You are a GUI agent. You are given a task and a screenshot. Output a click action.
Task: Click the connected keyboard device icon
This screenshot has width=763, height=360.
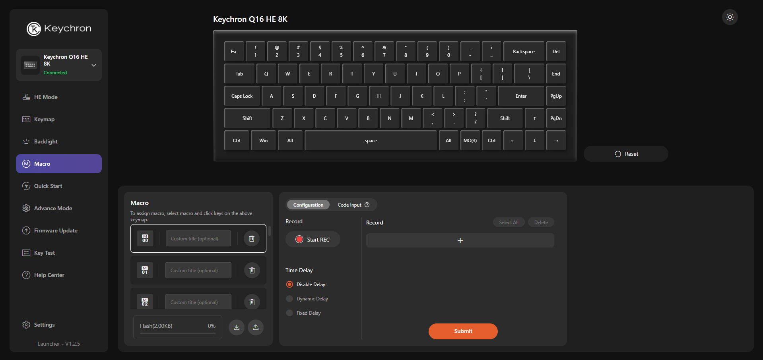pyautogui.click(x=30, y=65)
